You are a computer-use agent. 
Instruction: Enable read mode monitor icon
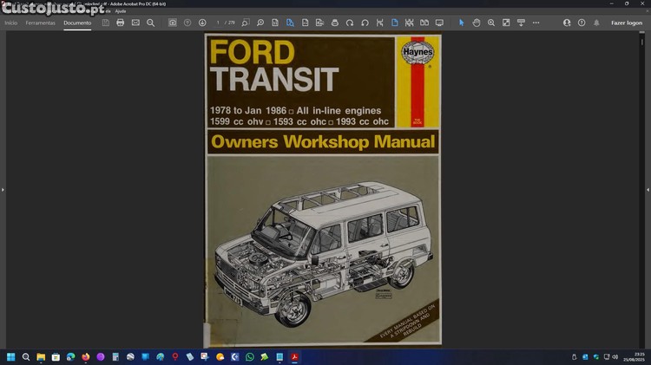439,23
